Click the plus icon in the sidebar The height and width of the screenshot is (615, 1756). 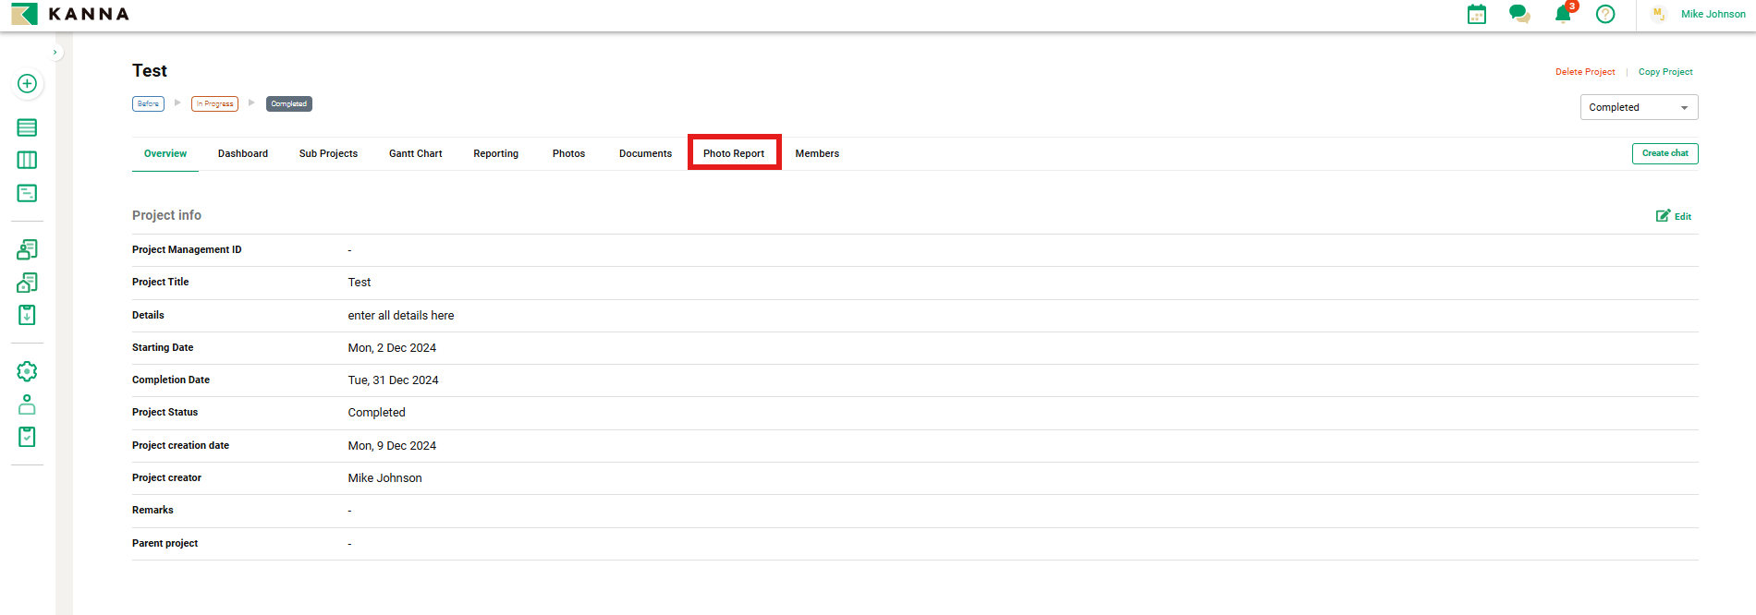click(x=27, y=84)
